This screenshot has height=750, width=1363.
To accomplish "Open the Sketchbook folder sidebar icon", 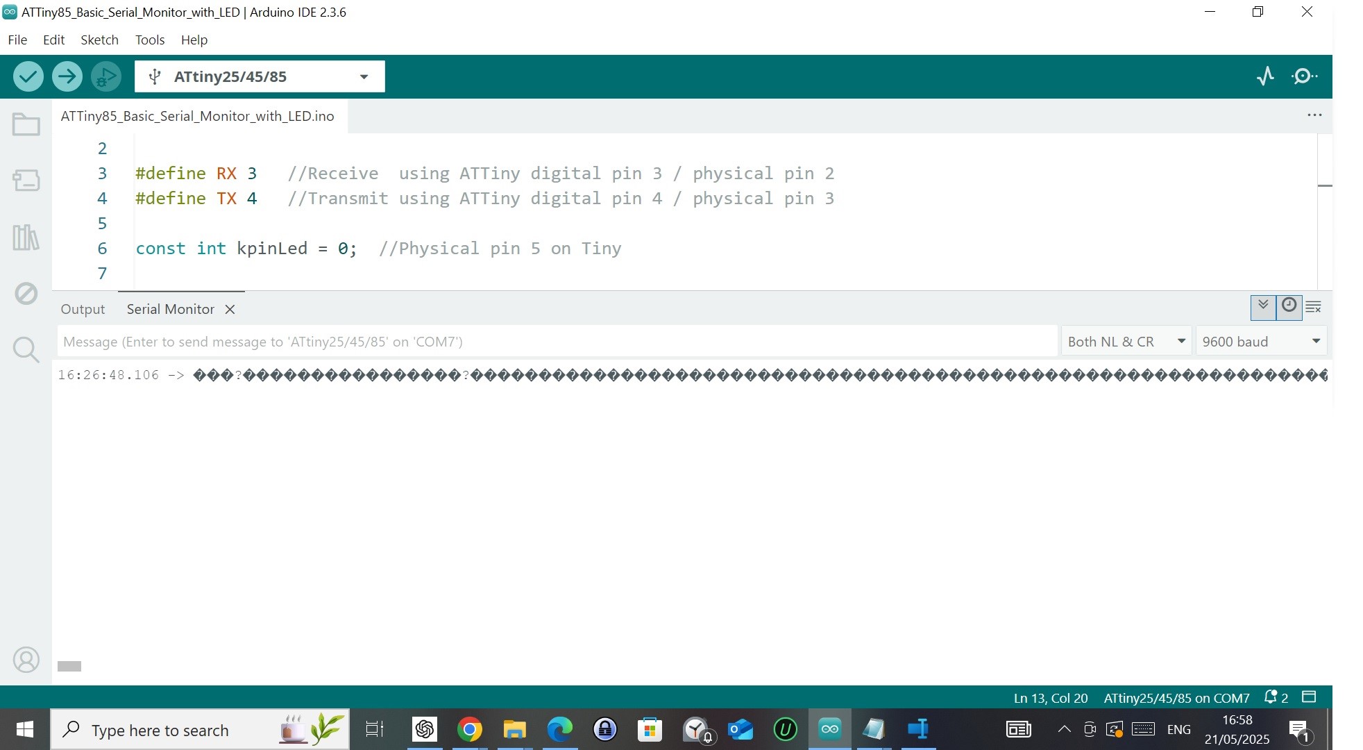I will pyautogui.click(x=26, y=124).
